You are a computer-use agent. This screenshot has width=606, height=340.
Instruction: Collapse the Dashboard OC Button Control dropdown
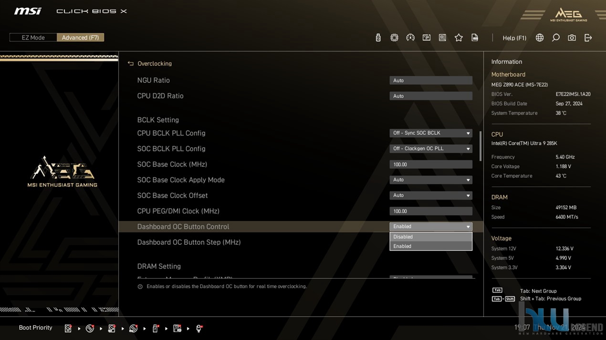pos(431,227)
